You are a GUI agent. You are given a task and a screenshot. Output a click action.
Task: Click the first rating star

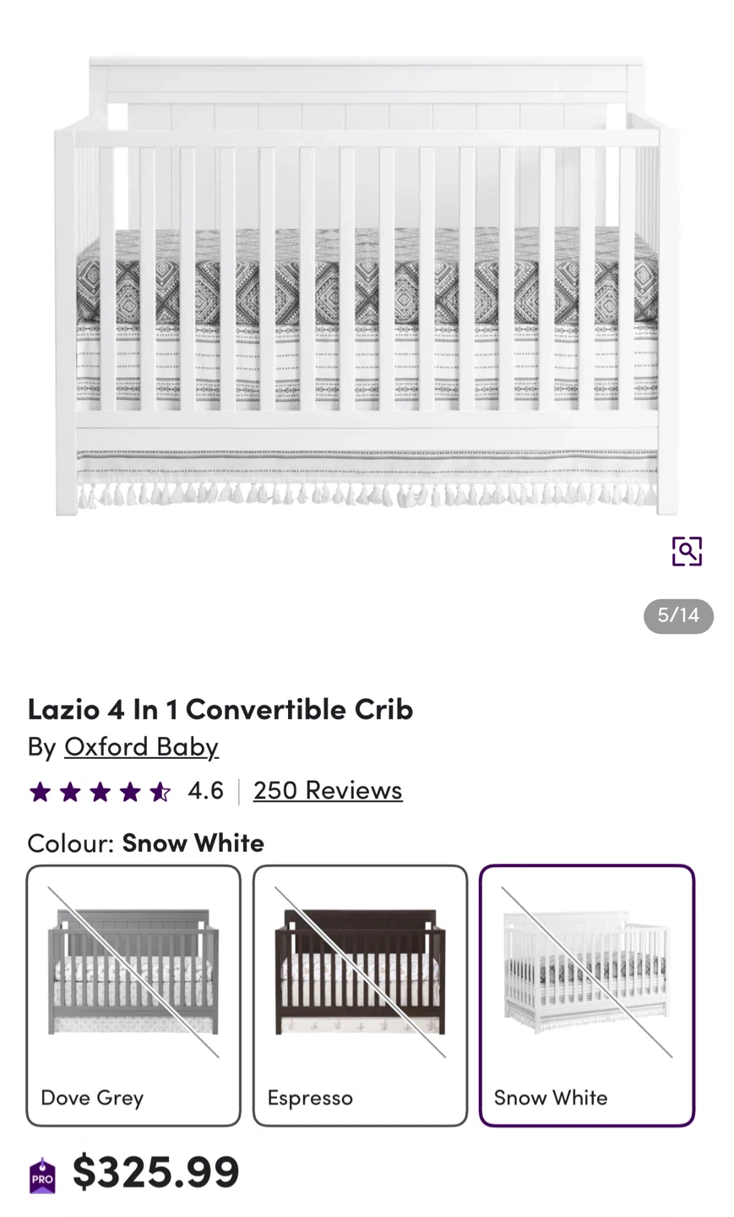(40, 792)
